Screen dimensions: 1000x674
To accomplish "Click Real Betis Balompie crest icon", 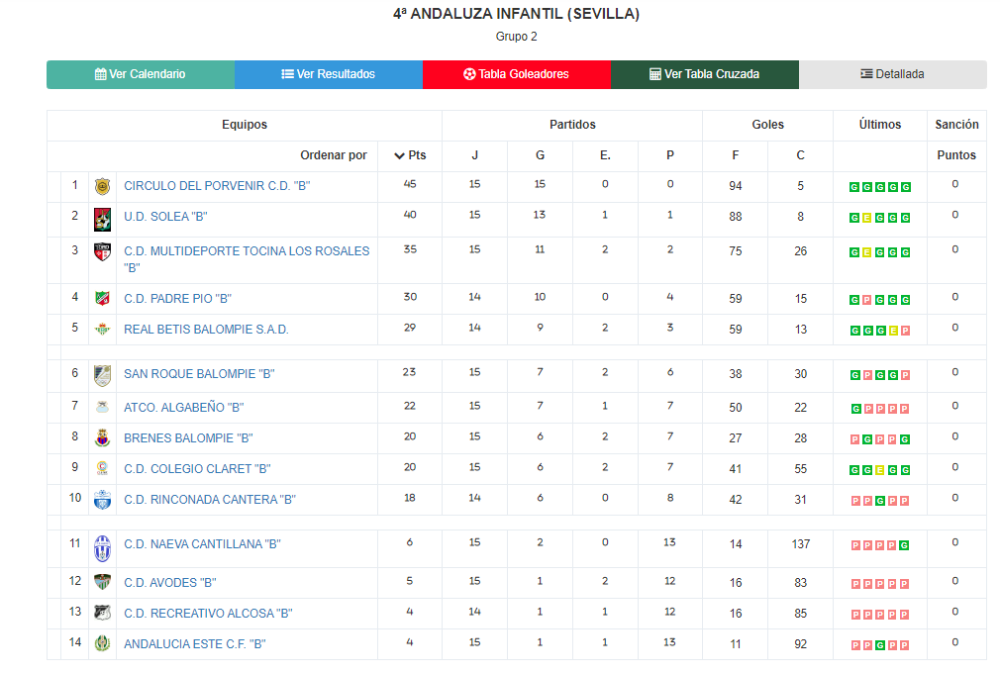I will tap(102, 330).
